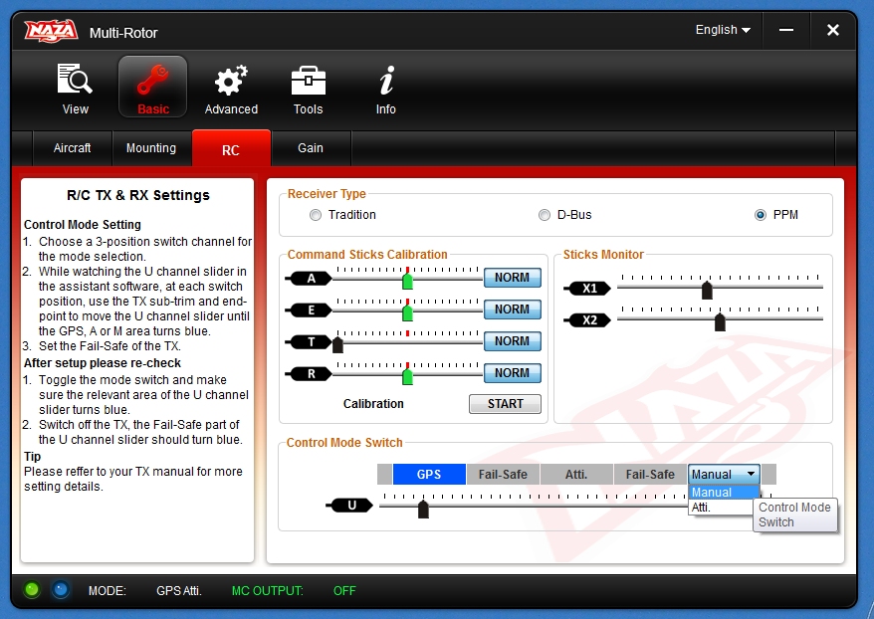
Task: Switch to the Gain tab
Action: tap(311, 148)
